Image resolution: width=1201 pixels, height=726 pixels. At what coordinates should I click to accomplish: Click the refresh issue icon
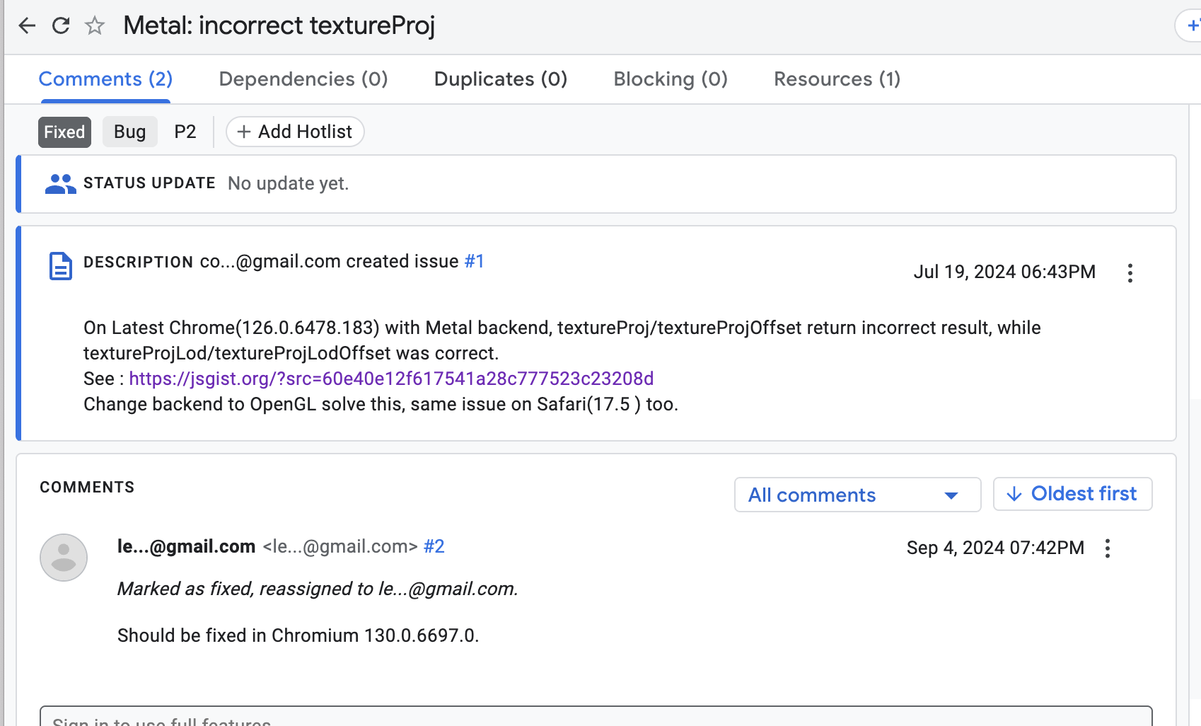(61, 26)
